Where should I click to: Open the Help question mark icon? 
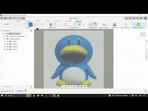click(x=141, y=18)
